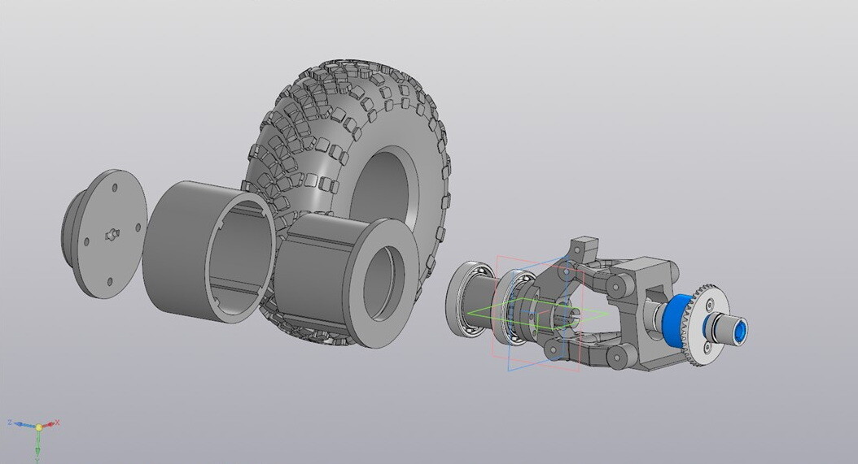Click the green Y axis of triad

coord(37,445)
